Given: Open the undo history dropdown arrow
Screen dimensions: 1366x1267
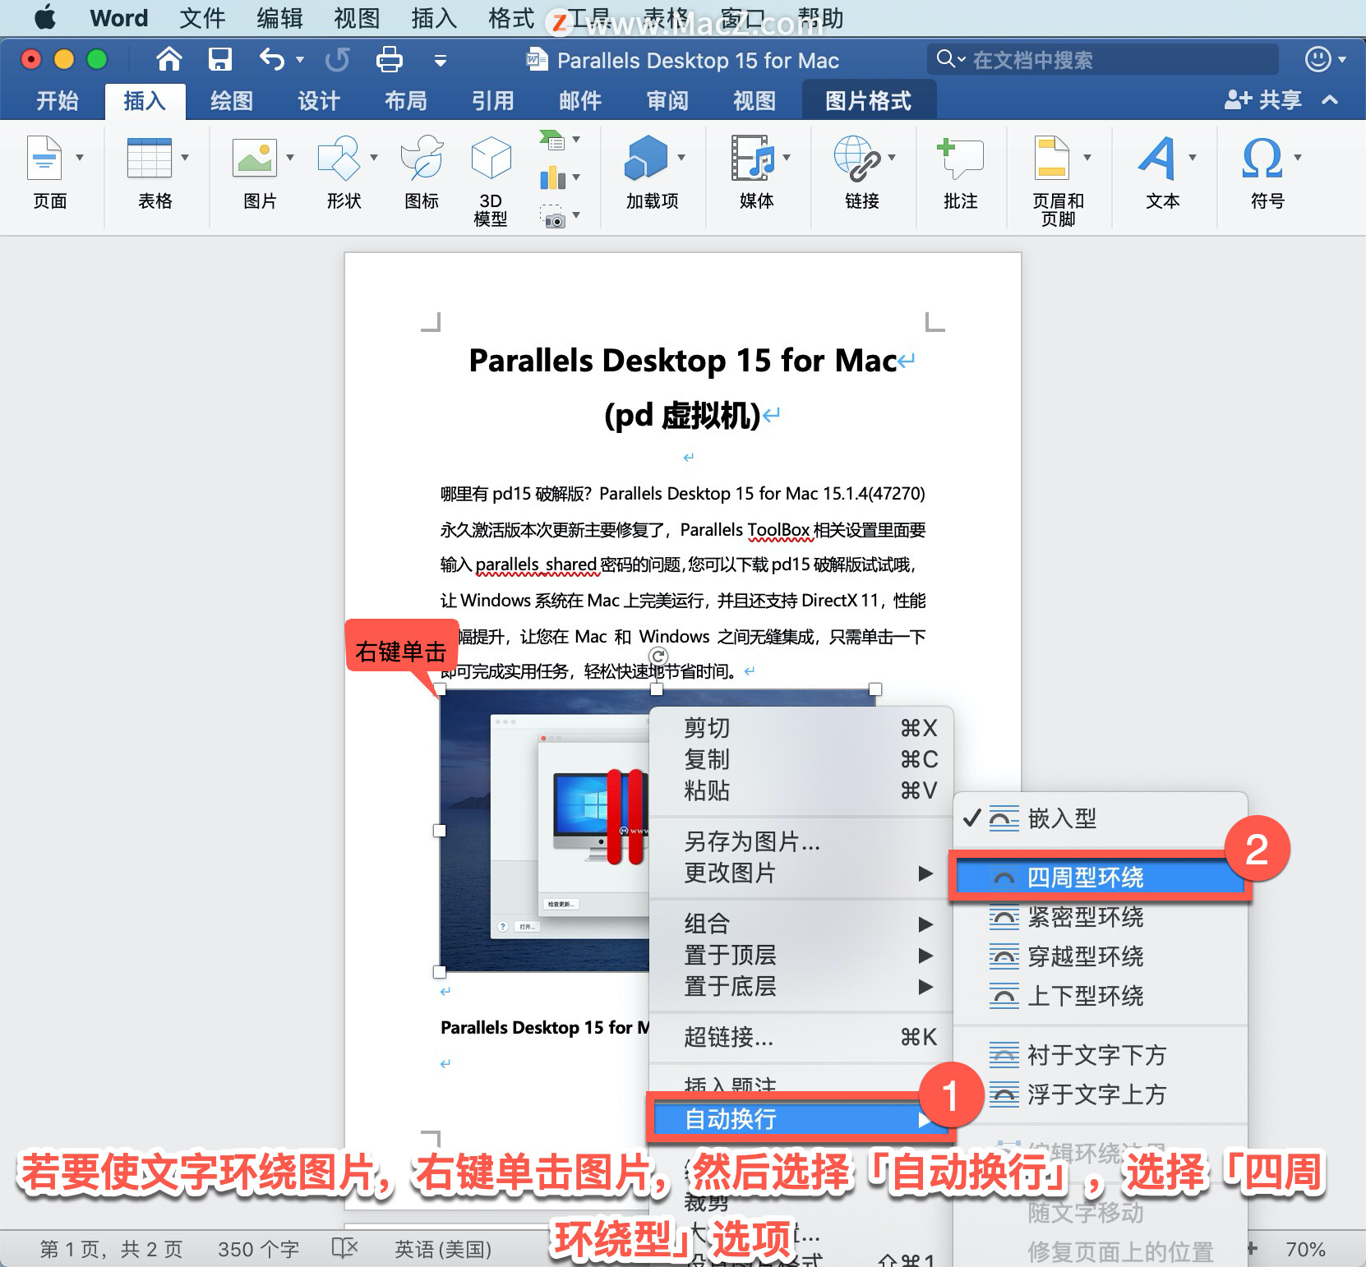Looking at the screenshot, I should 300,59.
